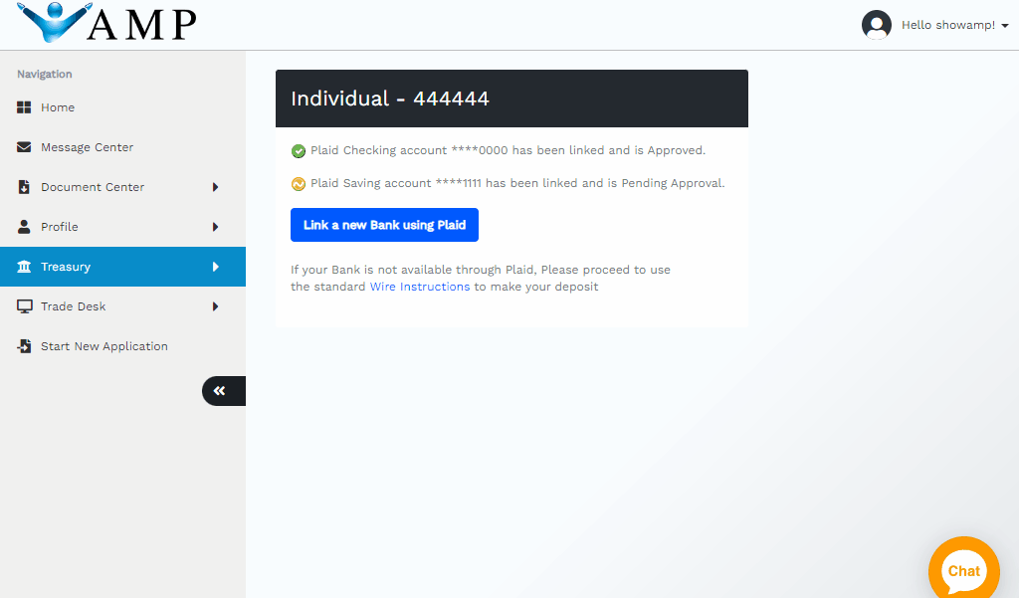Collapse the sidebar with double-chevron button
This screenshot has height=598, width=1019.
(x=220, y=391)
